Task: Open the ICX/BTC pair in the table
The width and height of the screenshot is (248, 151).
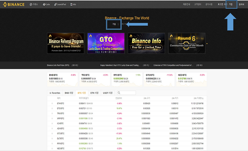Action: click(x=60, y=123)
